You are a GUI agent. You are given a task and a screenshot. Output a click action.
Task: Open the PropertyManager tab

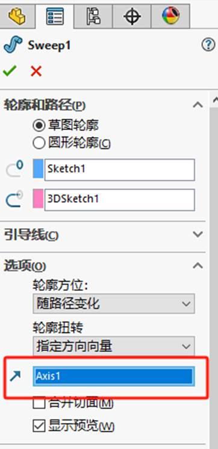[x=55, y=16]
